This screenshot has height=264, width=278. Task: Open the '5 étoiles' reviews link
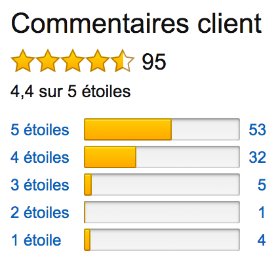(x=40, y=129)
